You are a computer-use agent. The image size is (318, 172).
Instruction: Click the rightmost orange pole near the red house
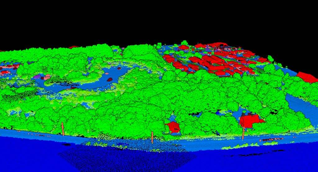point(243,133)
